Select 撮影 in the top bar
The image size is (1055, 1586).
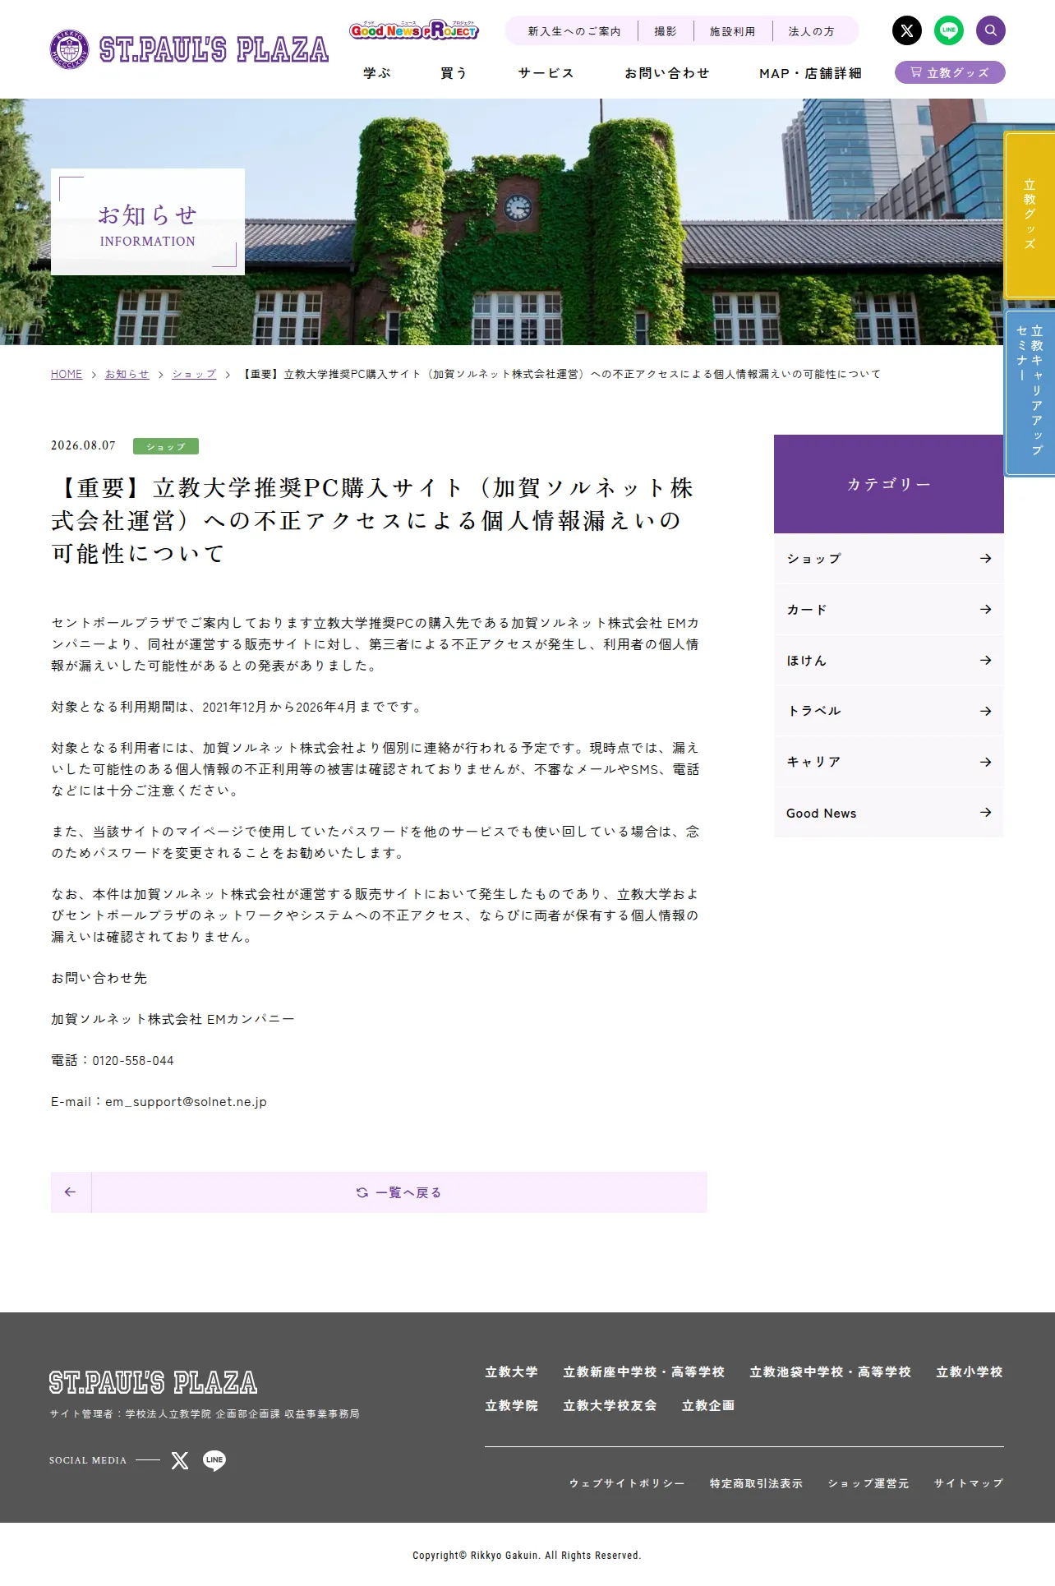pos(666,31)
